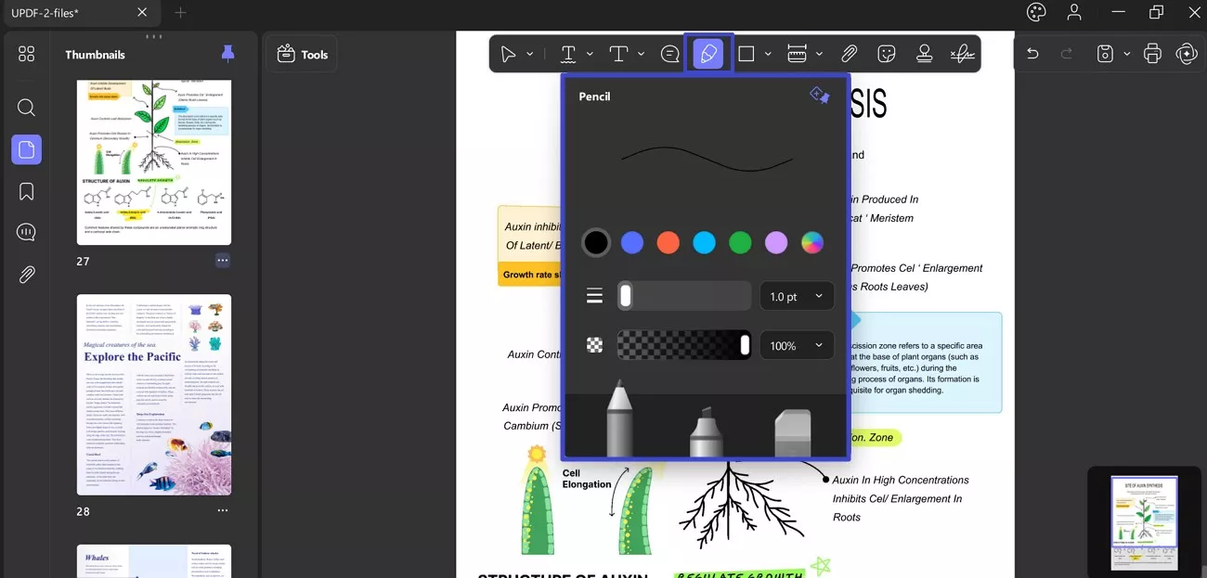Select page 27 thumbnail

coord(154,161)
